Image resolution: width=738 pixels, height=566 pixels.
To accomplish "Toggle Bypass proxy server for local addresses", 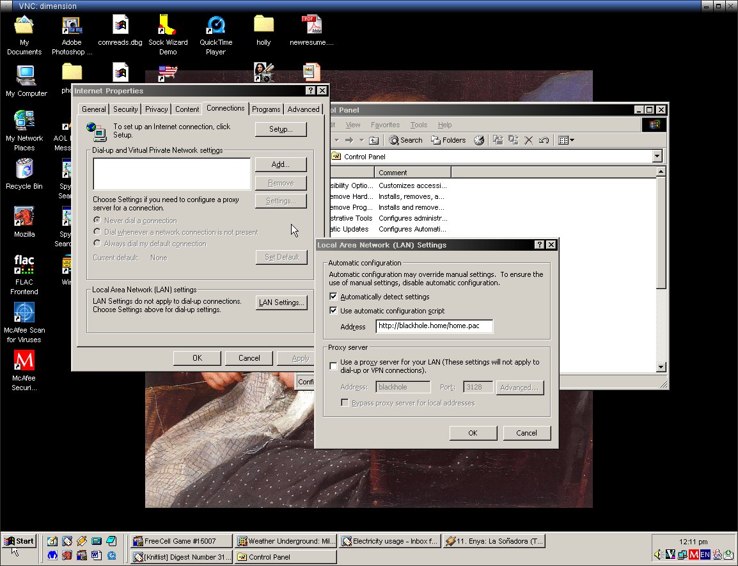I will pos(345,403).
